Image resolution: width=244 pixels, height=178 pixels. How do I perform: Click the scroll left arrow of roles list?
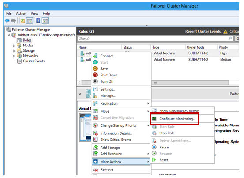coord(79,83)
